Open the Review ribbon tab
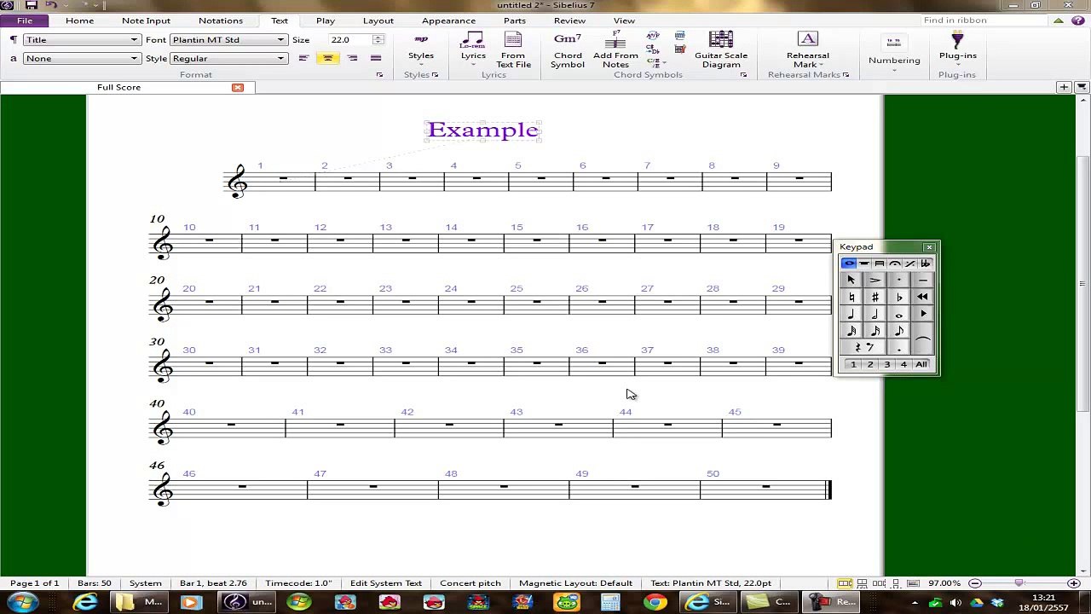 pyautogui.click(x=569, y=20)
